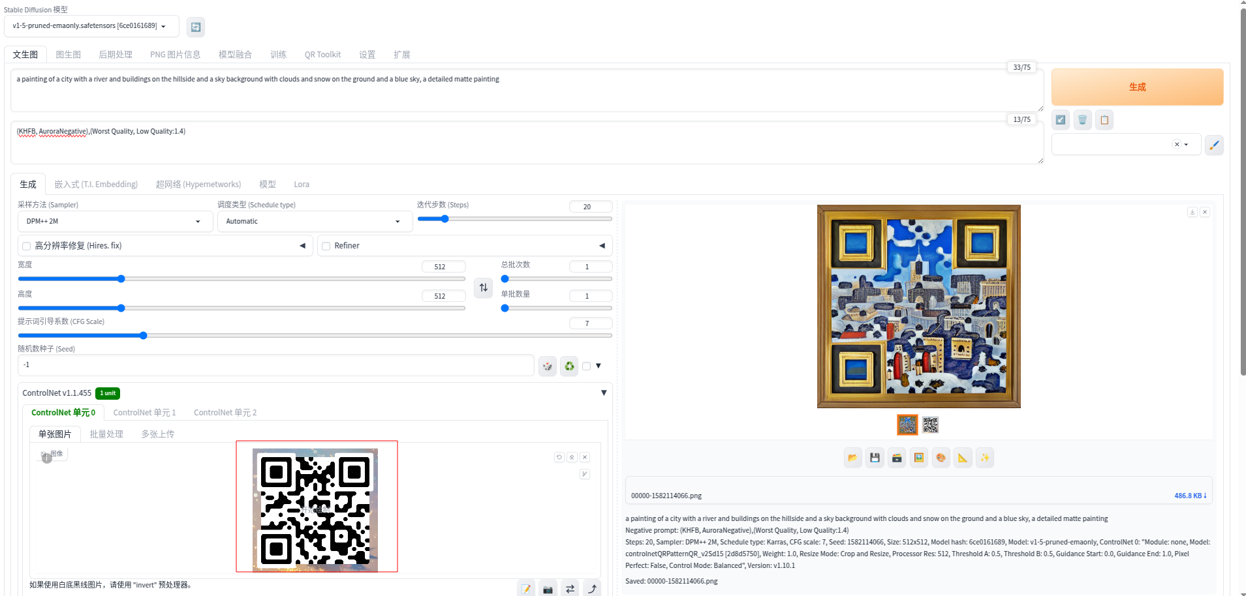Adjust the CFG Scale slider handle
Screen dimensions: 1246x596
(x=144, y=336)
